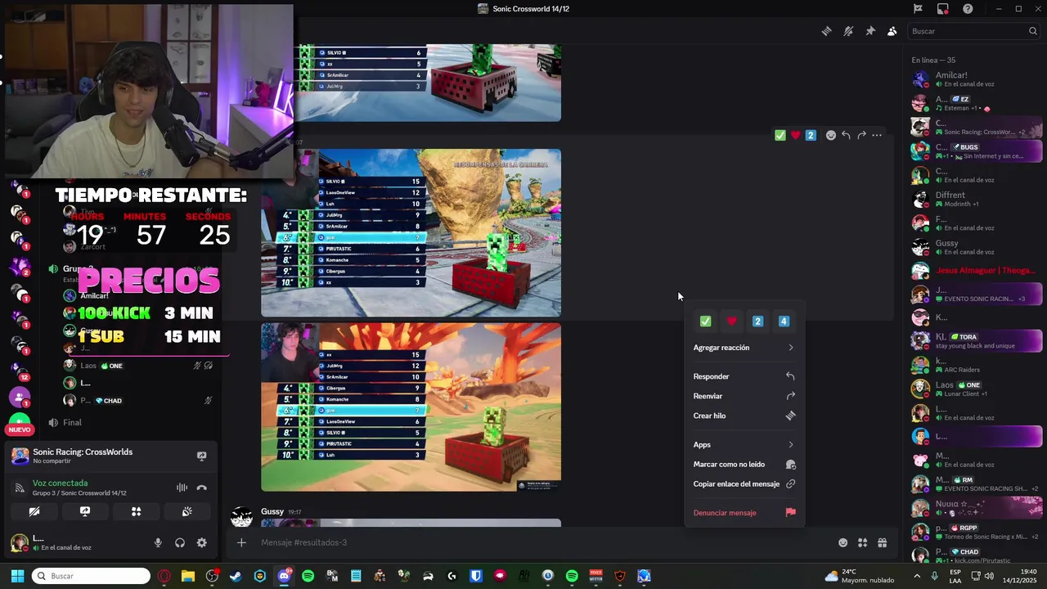Screen dimensions: 1047x589
Task: Open Windows Start menu
Action: pos(17,576)
